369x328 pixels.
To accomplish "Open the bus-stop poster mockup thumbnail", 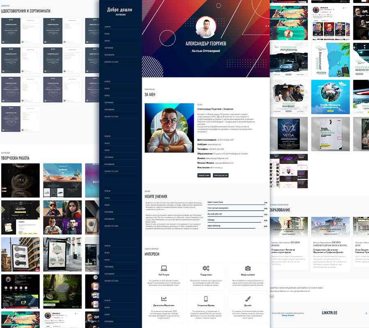I will 62,254.
